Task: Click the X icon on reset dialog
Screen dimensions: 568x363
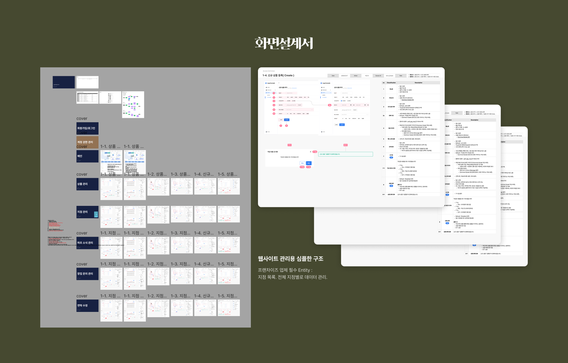Action: [x=310, y=152]
